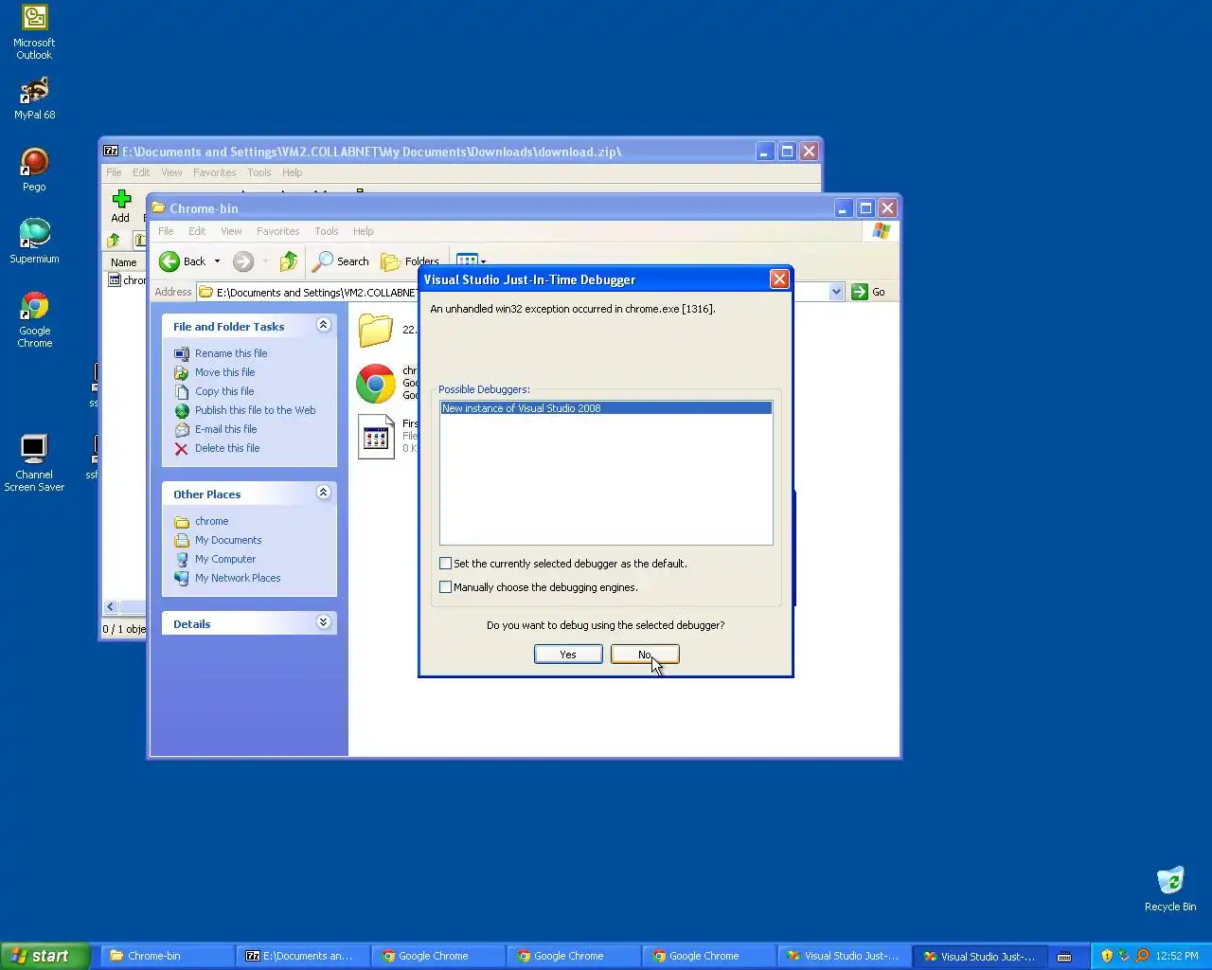The height and width of the screenshot is (970, 1212).
Task: Click Name column header in 7-Zip window
Action: pos(124,262)
